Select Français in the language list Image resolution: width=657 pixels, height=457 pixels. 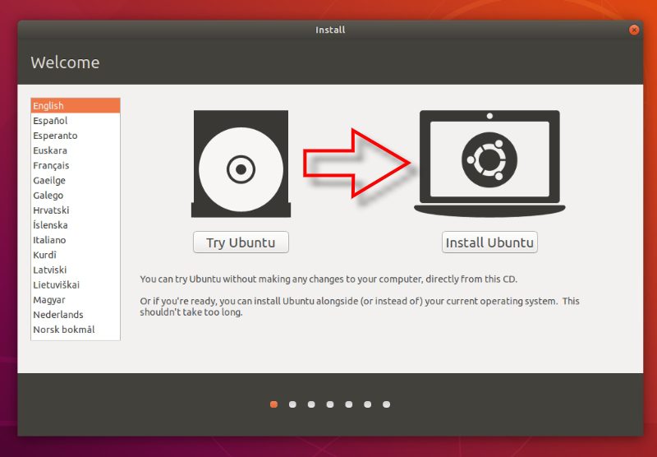(76, 165)
